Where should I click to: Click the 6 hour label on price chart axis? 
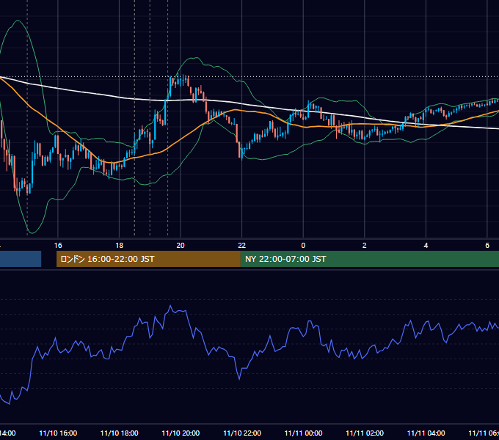487,246
